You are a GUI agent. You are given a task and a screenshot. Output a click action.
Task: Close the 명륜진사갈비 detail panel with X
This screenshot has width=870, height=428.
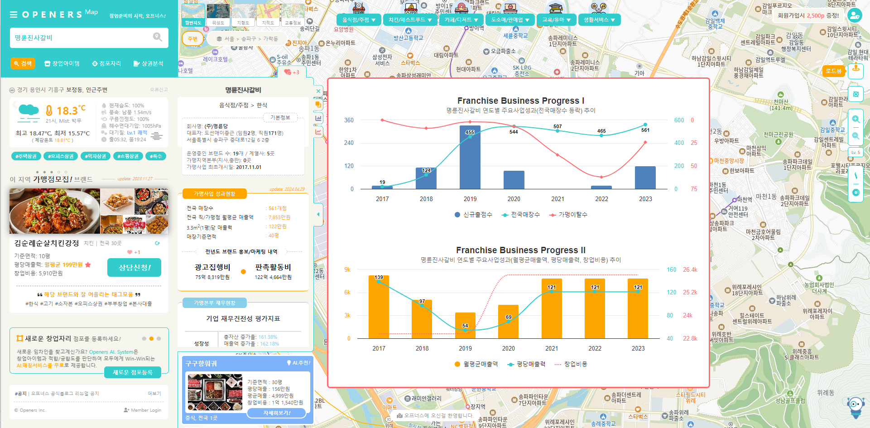click(318, 91)
